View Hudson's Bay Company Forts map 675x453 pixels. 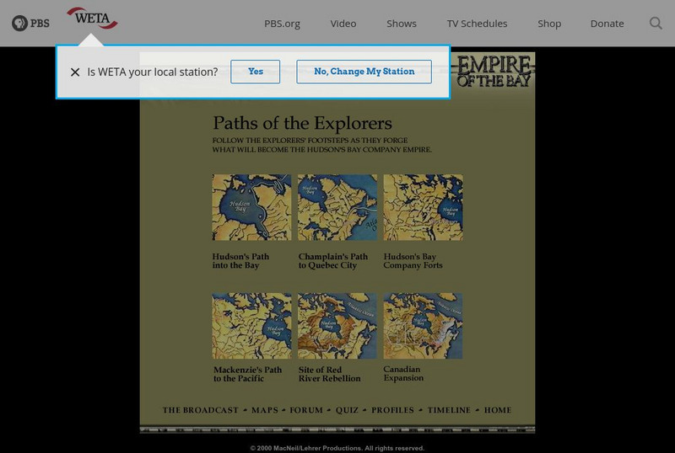click(x=423, y=207)
